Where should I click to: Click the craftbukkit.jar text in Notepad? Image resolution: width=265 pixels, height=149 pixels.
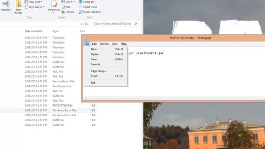click(150, 53)
